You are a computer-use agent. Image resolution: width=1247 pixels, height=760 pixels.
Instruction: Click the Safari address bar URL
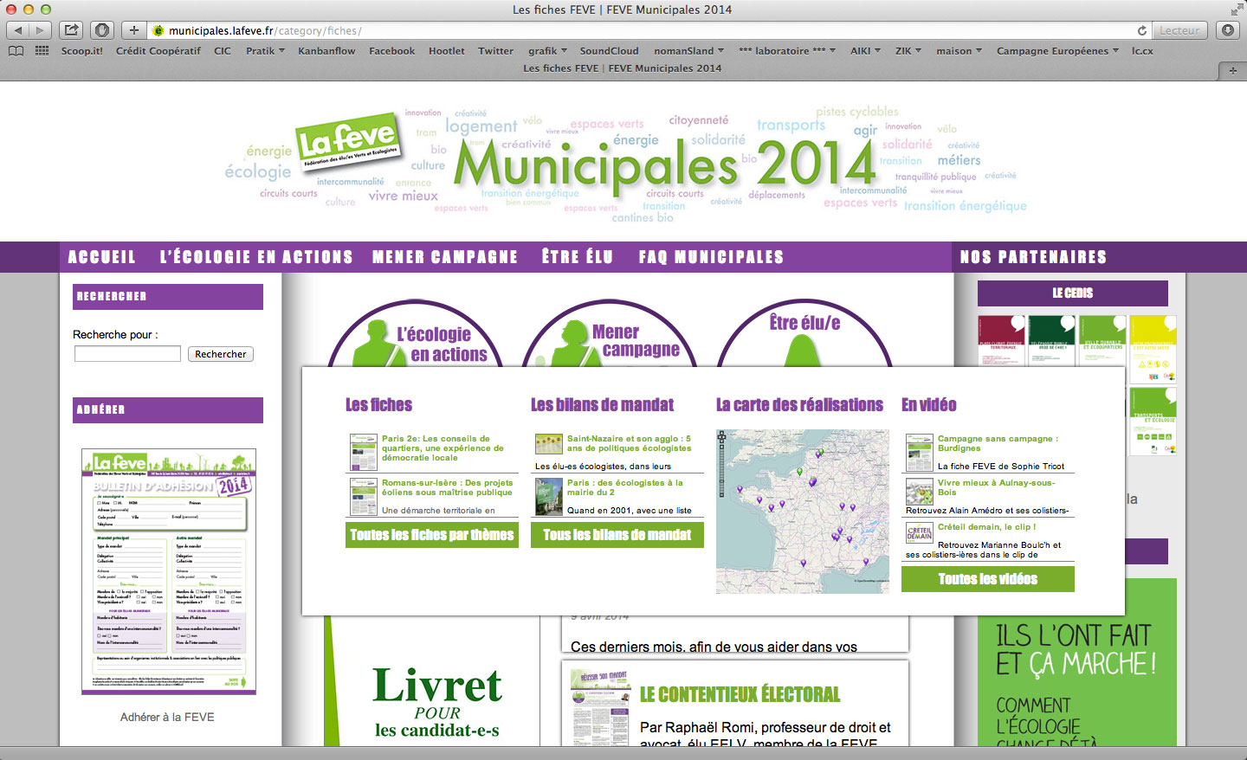coord(265,30)
